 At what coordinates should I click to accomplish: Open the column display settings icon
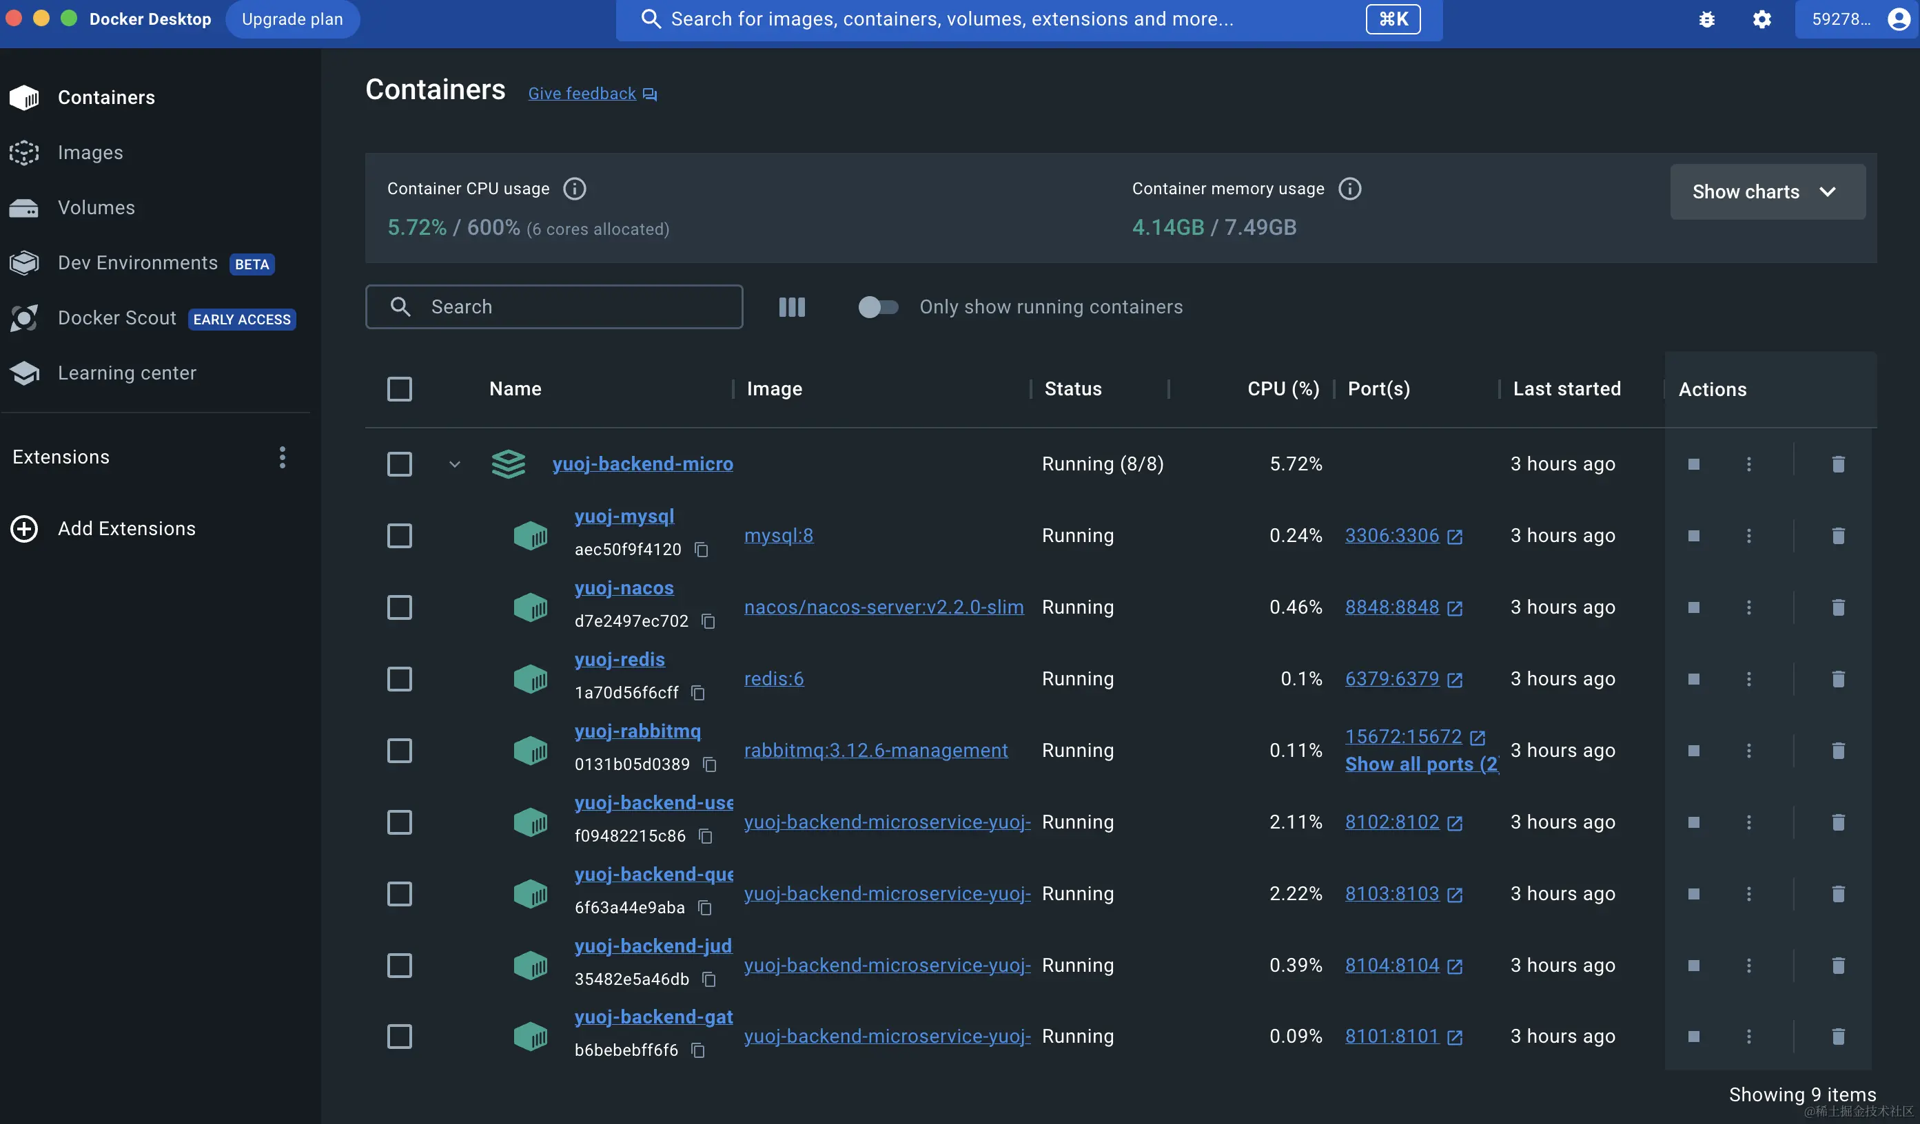(x=792, y=307)
